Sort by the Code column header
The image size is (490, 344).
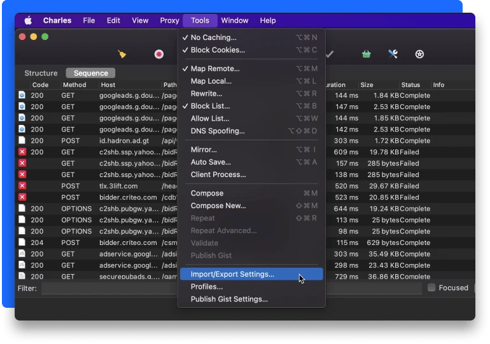40,85
